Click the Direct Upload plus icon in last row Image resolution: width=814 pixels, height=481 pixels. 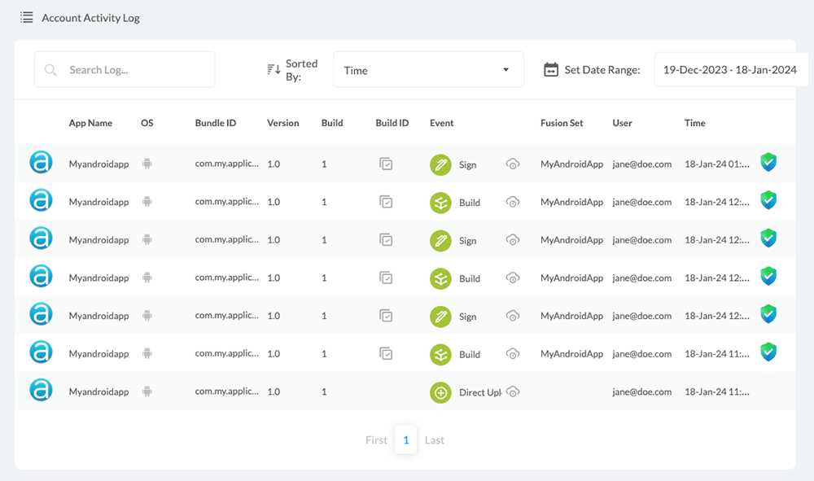(x=440, y=392)
